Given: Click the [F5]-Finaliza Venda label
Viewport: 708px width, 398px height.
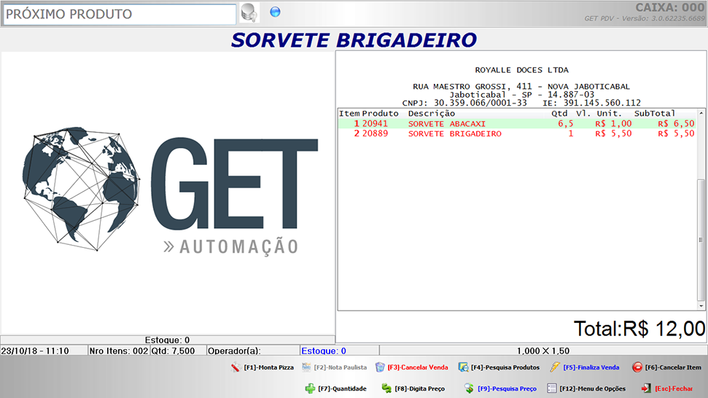Looking at the screenshot, I should [591, 367].
